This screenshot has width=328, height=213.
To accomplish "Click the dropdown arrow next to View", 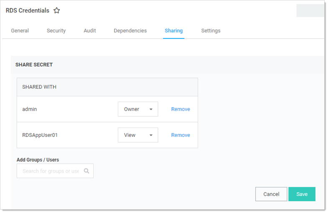I will coord(151,135).
